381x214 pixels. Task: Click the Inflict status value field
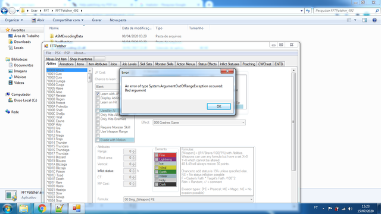(x=127, y=171)
